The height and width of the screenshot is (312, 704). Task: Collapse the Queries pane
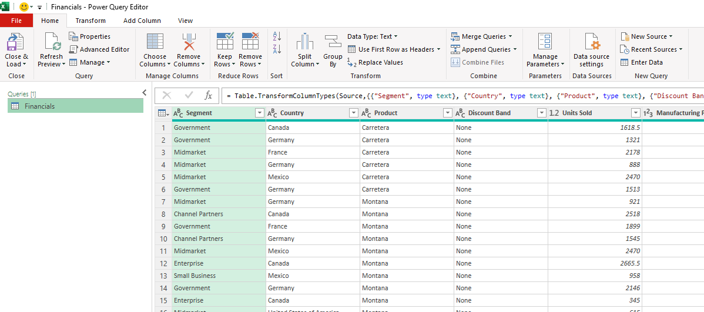[144, 92]
